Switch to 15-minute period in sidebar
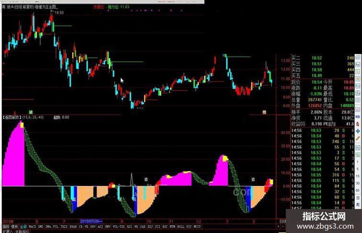Screen dimensions: 362x233 point(358,176)
